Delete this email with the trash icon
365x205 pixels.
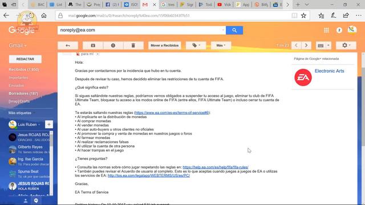tap(133, 46)
